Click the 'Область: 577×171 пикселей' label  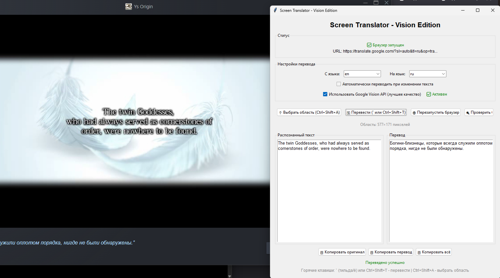[x=385, y=125]
